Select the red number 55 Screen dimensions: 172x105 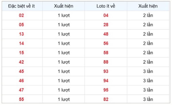click(x=21, y=99)
